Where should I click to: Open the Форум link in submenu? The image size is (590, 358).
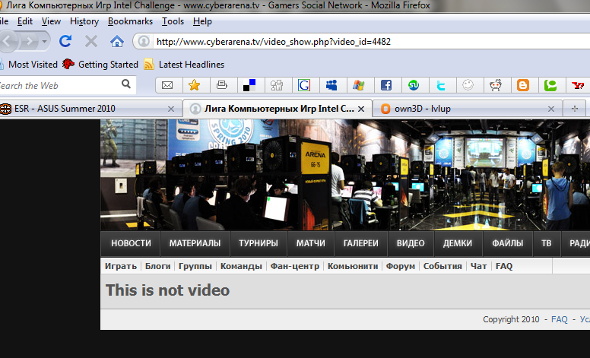[401, 266]
